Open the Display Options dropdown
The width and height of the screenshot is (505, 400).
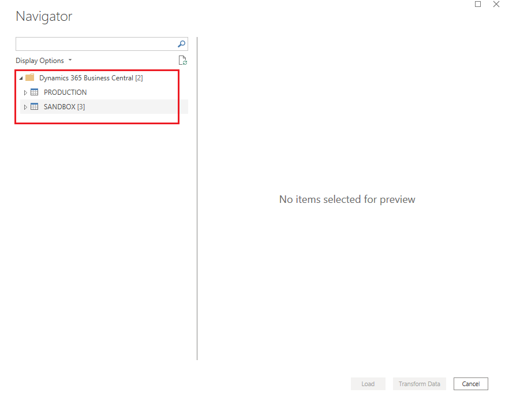[44, 61]
